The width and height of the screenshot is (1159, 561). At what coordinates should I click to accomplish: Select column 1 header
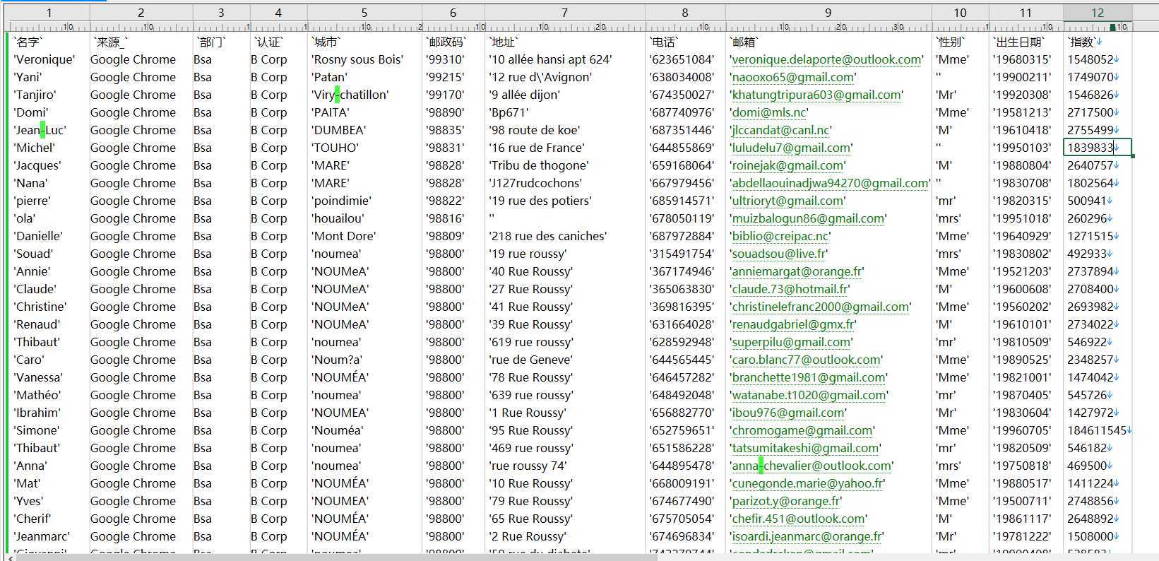[x=49, y=13]
